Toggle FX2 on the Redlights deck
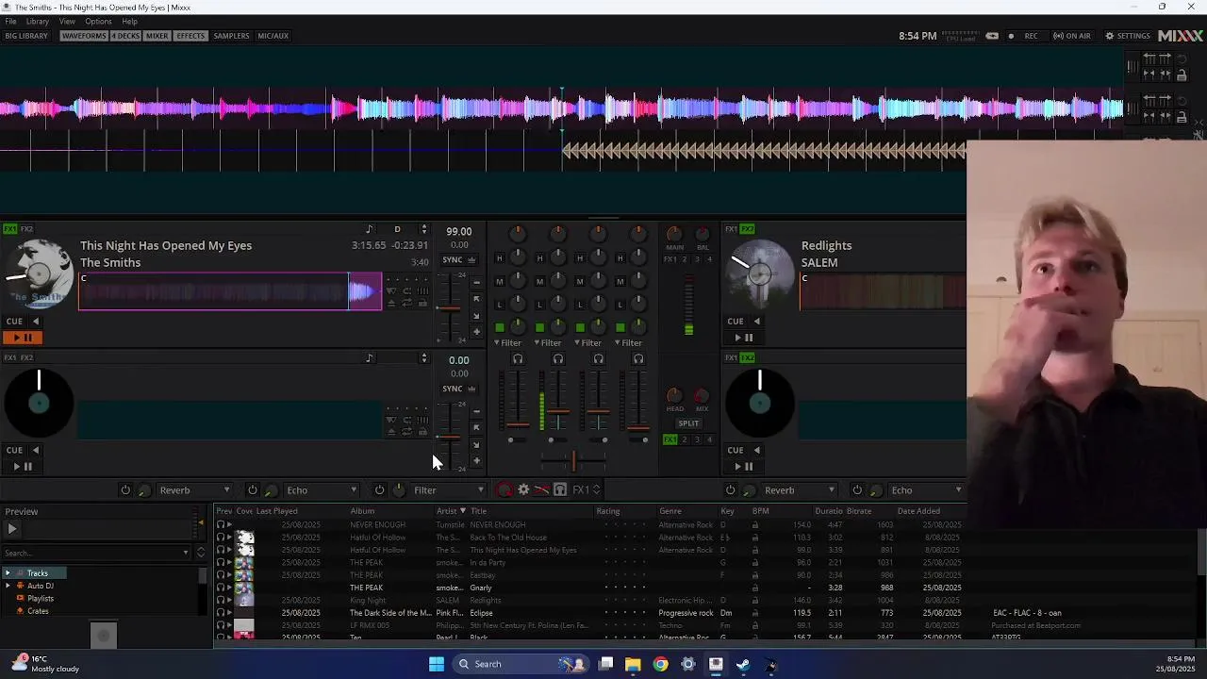The image size is (1207, 679). [748, 229]
